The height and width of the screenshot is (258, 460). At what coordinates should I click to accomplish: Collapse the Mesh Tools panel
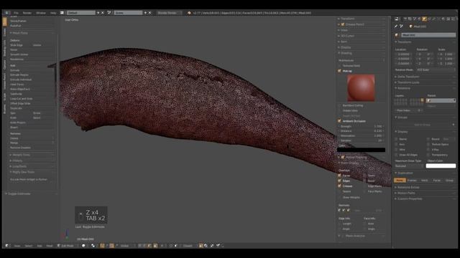[x=19, y=33]
